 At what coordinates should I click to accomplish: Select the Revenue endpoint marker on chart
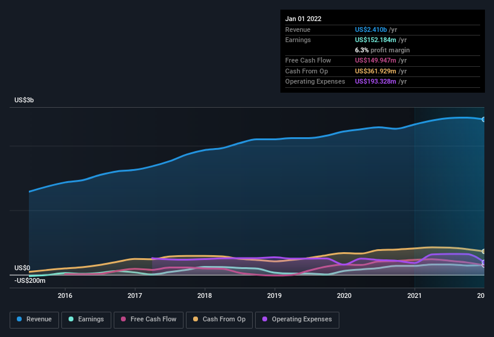coord(484,119)
